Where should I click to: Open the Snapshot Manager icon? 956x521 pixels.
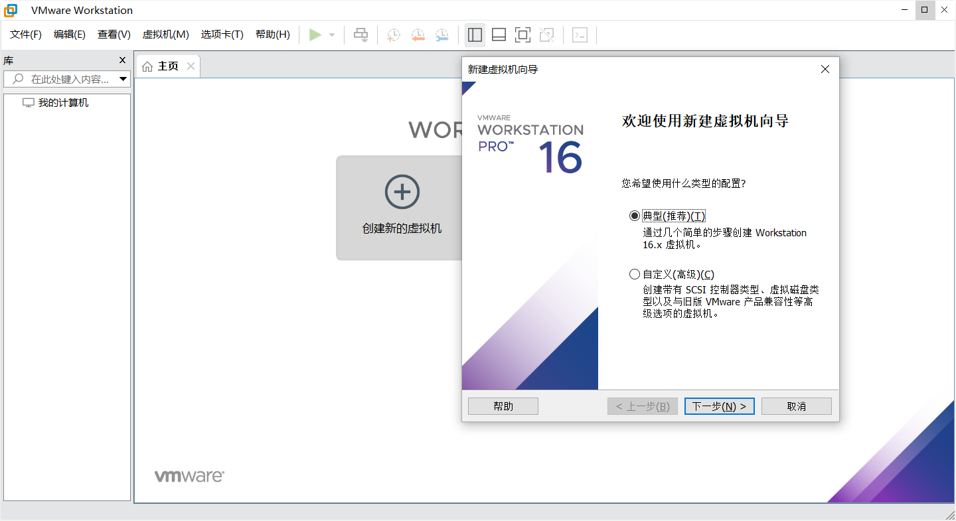pos(441,35)
